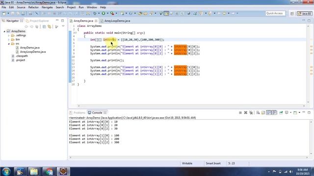
Task: Open the External Tools dropdown arrow
Action: click(x=116, y=13)
